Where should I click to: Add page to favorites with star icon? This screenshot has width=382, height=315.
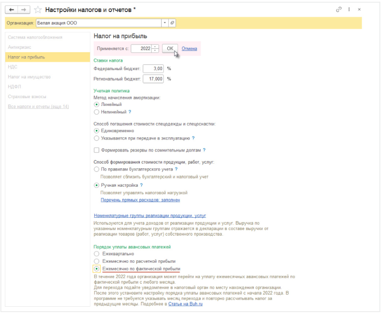38,10
